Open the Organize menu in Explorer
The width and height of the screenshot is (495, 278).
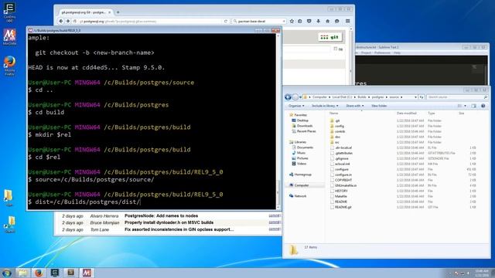(296, 106)
